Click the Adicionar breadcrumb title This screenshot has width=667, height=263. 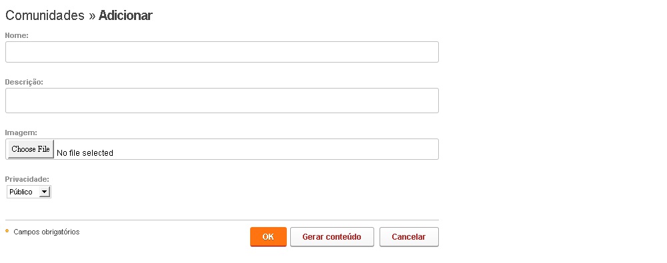[x=125, y=16]
